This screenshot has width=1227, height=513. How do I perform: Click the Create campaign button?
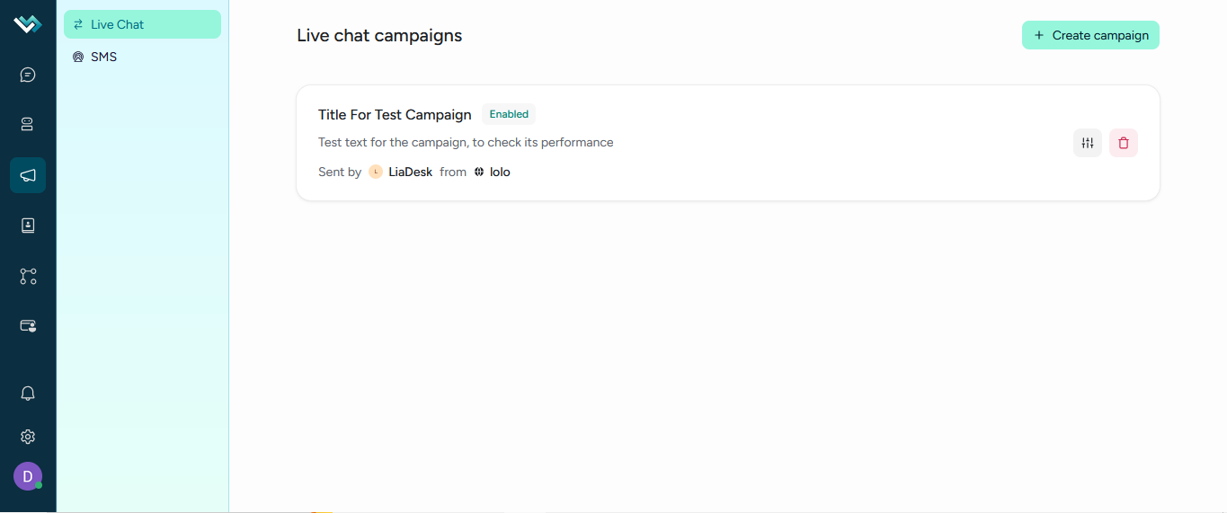pyautogui.click(x=1090, y=35)
